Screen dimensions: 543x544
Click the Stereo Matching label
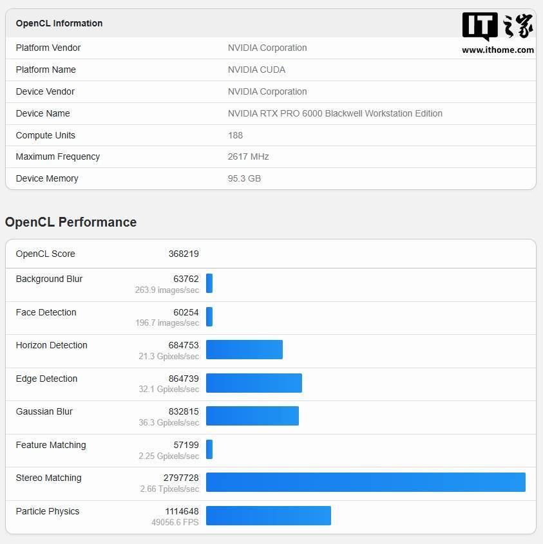coord(48,478)
